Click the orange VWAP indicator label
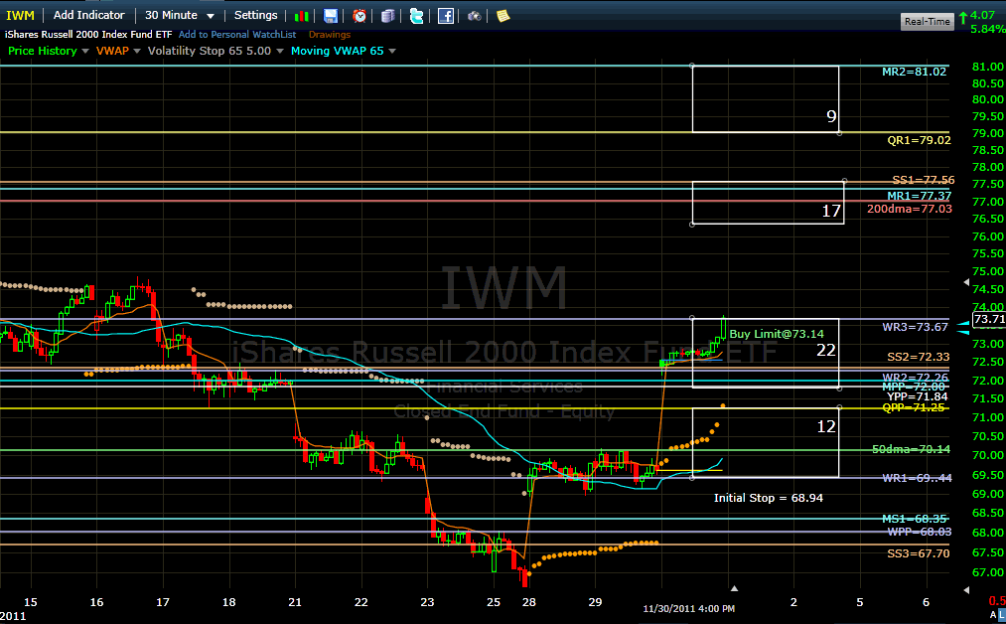1006x624 pixels. pos(112,51)
